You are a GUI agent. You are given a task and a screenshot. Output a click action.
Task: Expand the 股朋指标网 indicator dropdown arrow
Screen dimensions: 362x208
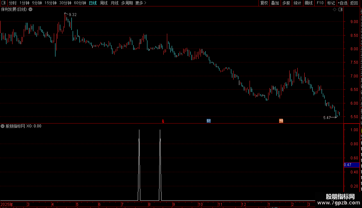[x=3, y=126]
